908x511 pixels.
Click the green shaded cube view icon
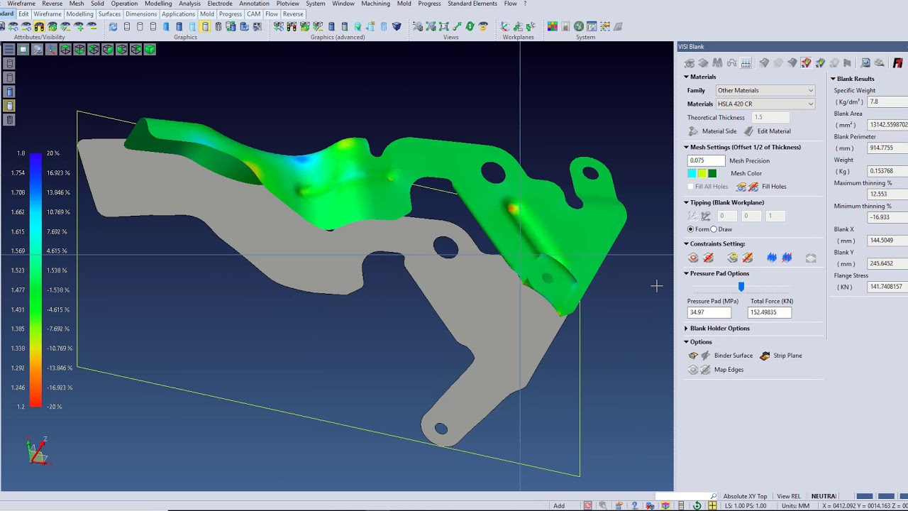coord(150,49)
